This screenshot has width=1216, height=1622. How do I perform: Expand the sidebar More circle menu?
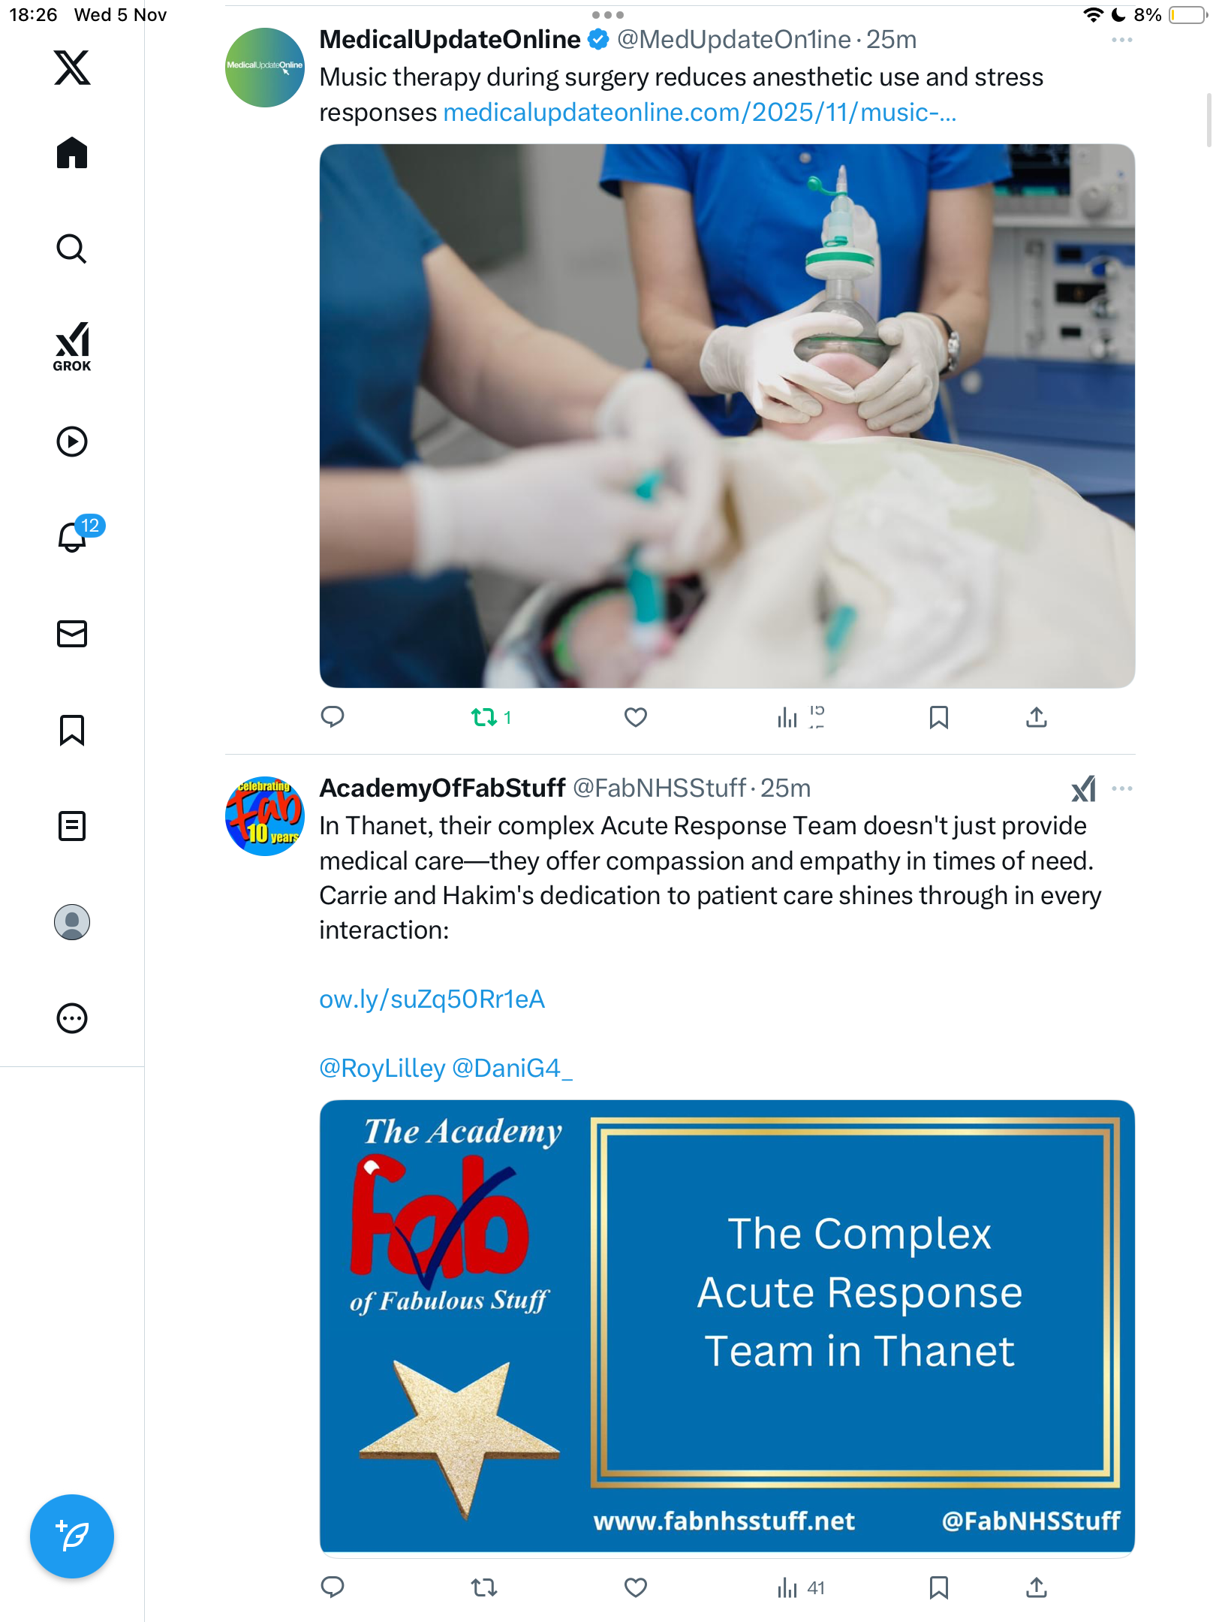pos(72,1018)
